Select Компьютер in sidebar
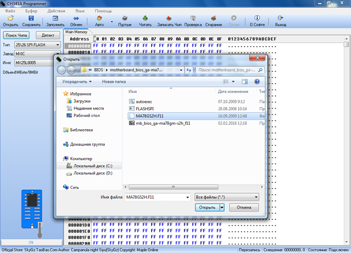 click(81, 159)
